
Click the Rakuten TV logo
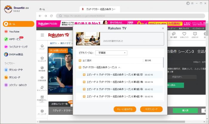59,35
